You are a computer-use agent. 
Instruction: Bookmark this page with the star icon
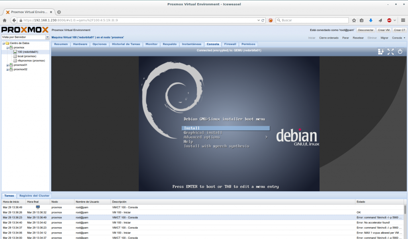coord(353,20)
